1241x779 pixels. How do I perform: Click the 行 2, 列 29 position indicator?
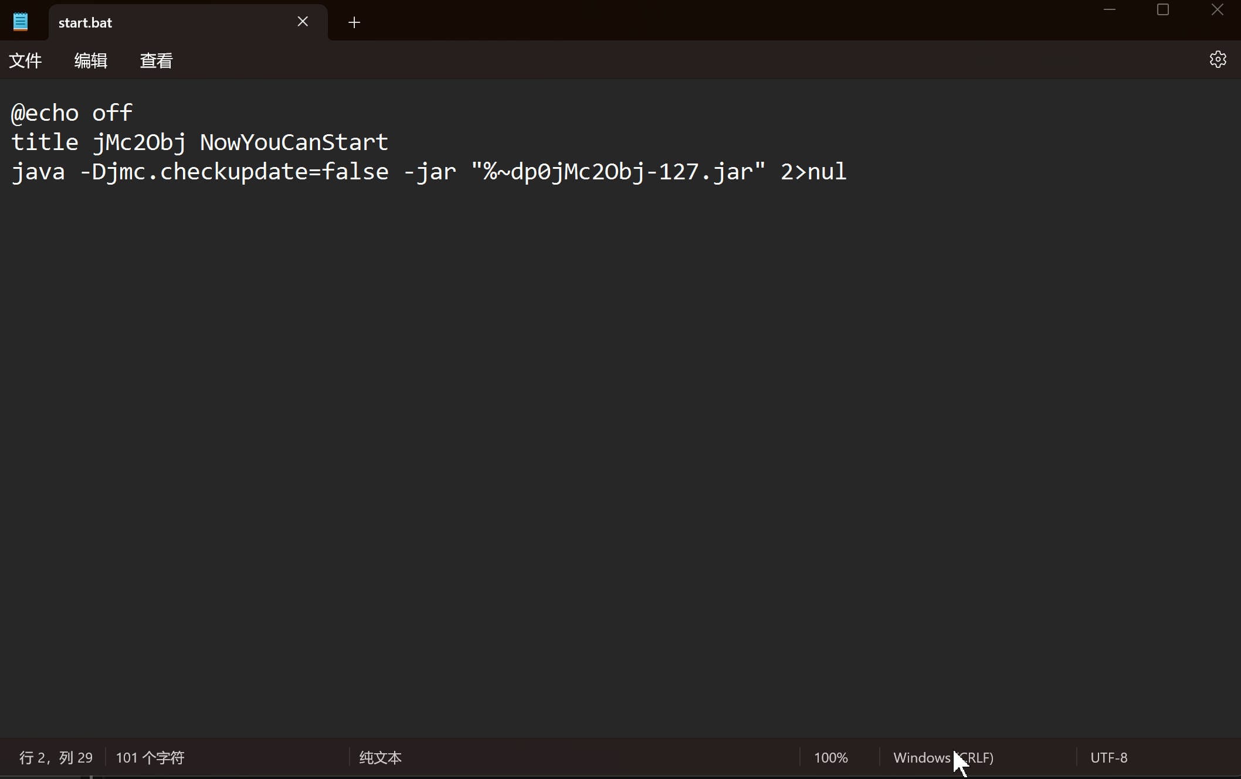(x=56, y=757)
